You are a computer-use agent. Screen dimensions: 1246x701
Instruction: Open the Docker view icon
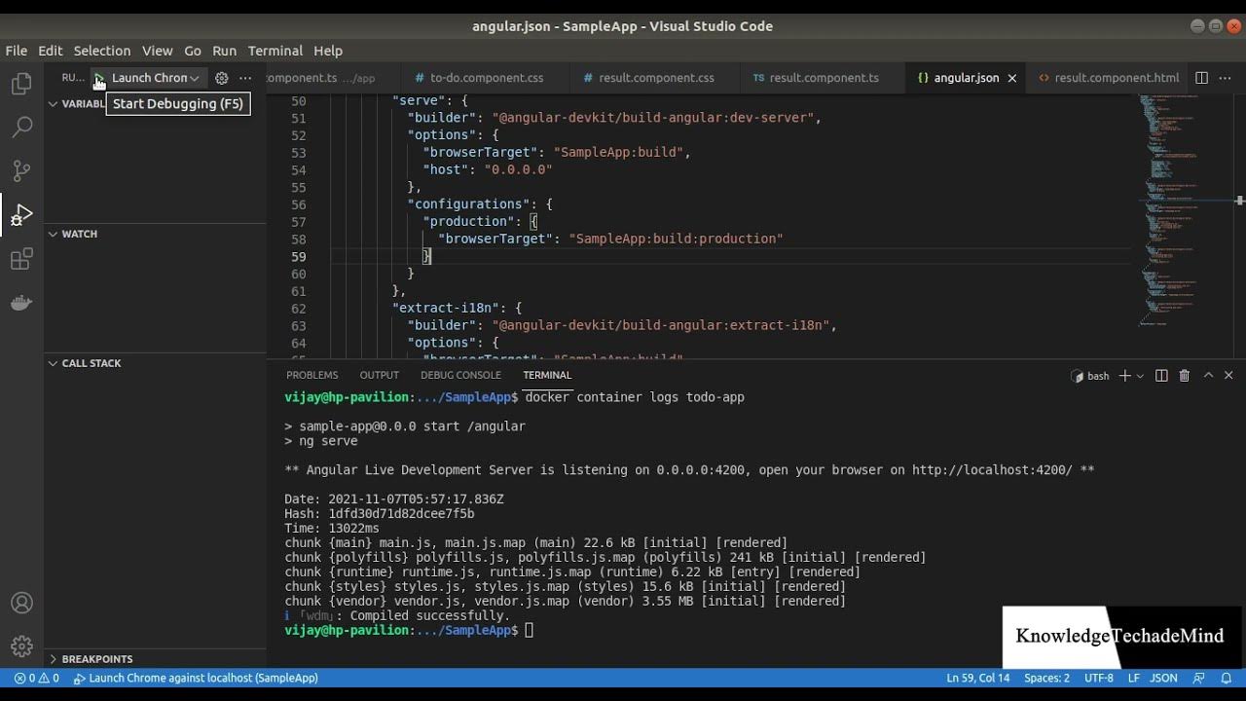coord(21,303)
